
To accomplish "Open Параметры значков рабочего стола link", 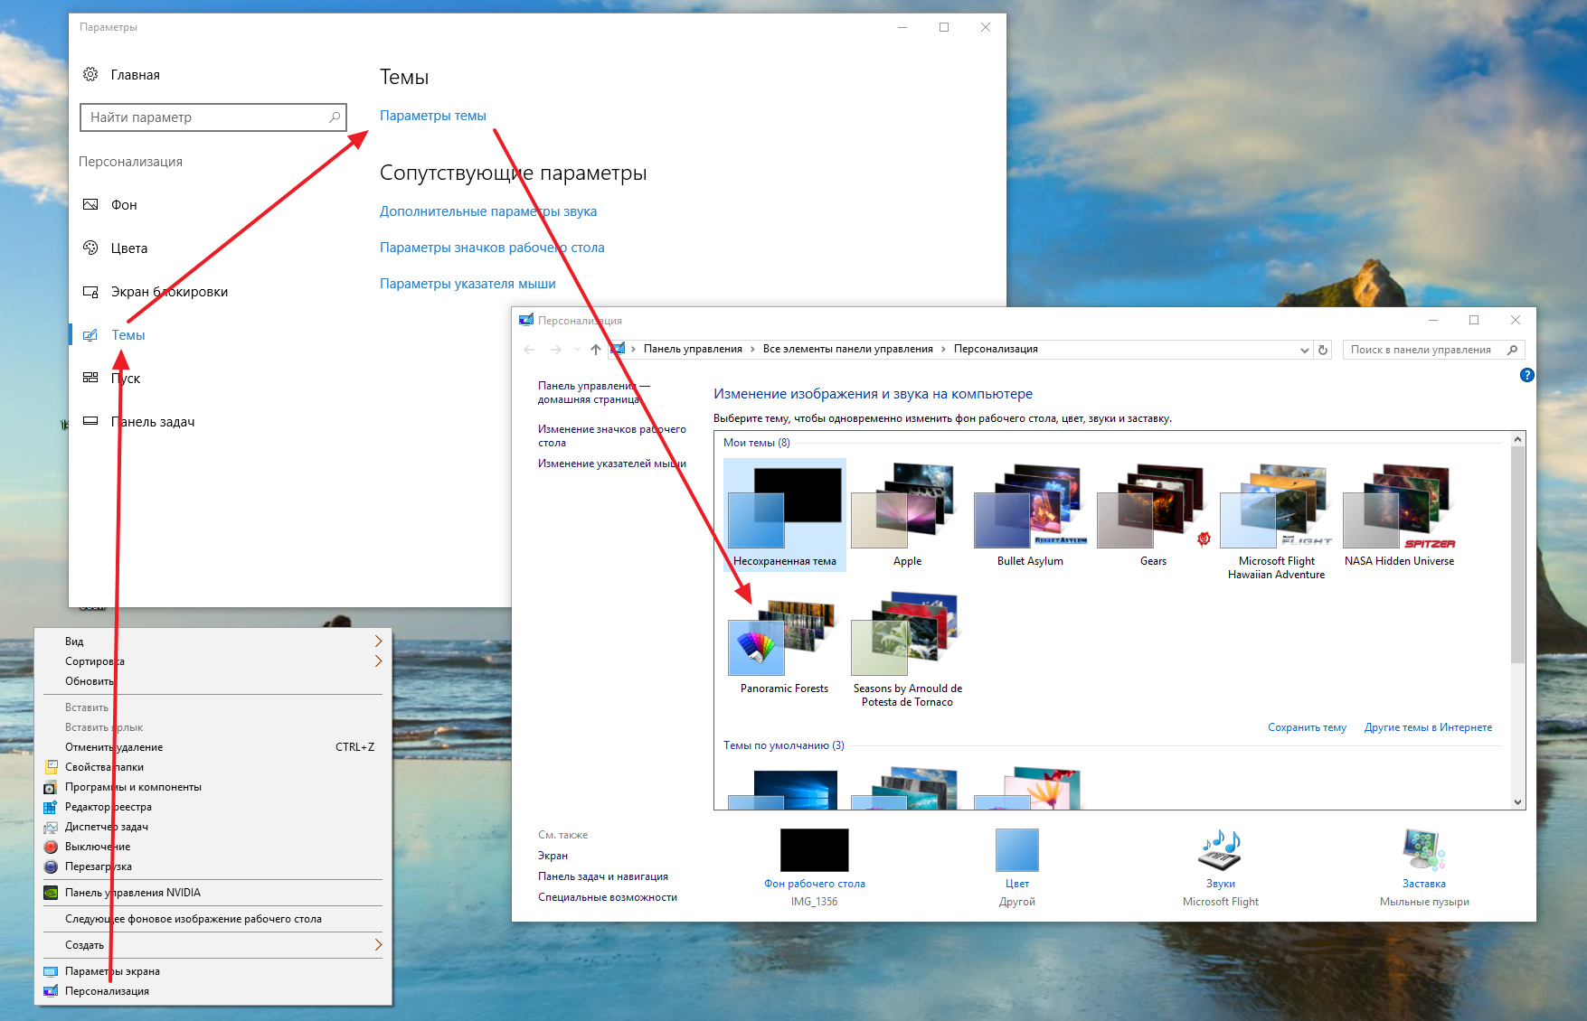I will (492, 248).
